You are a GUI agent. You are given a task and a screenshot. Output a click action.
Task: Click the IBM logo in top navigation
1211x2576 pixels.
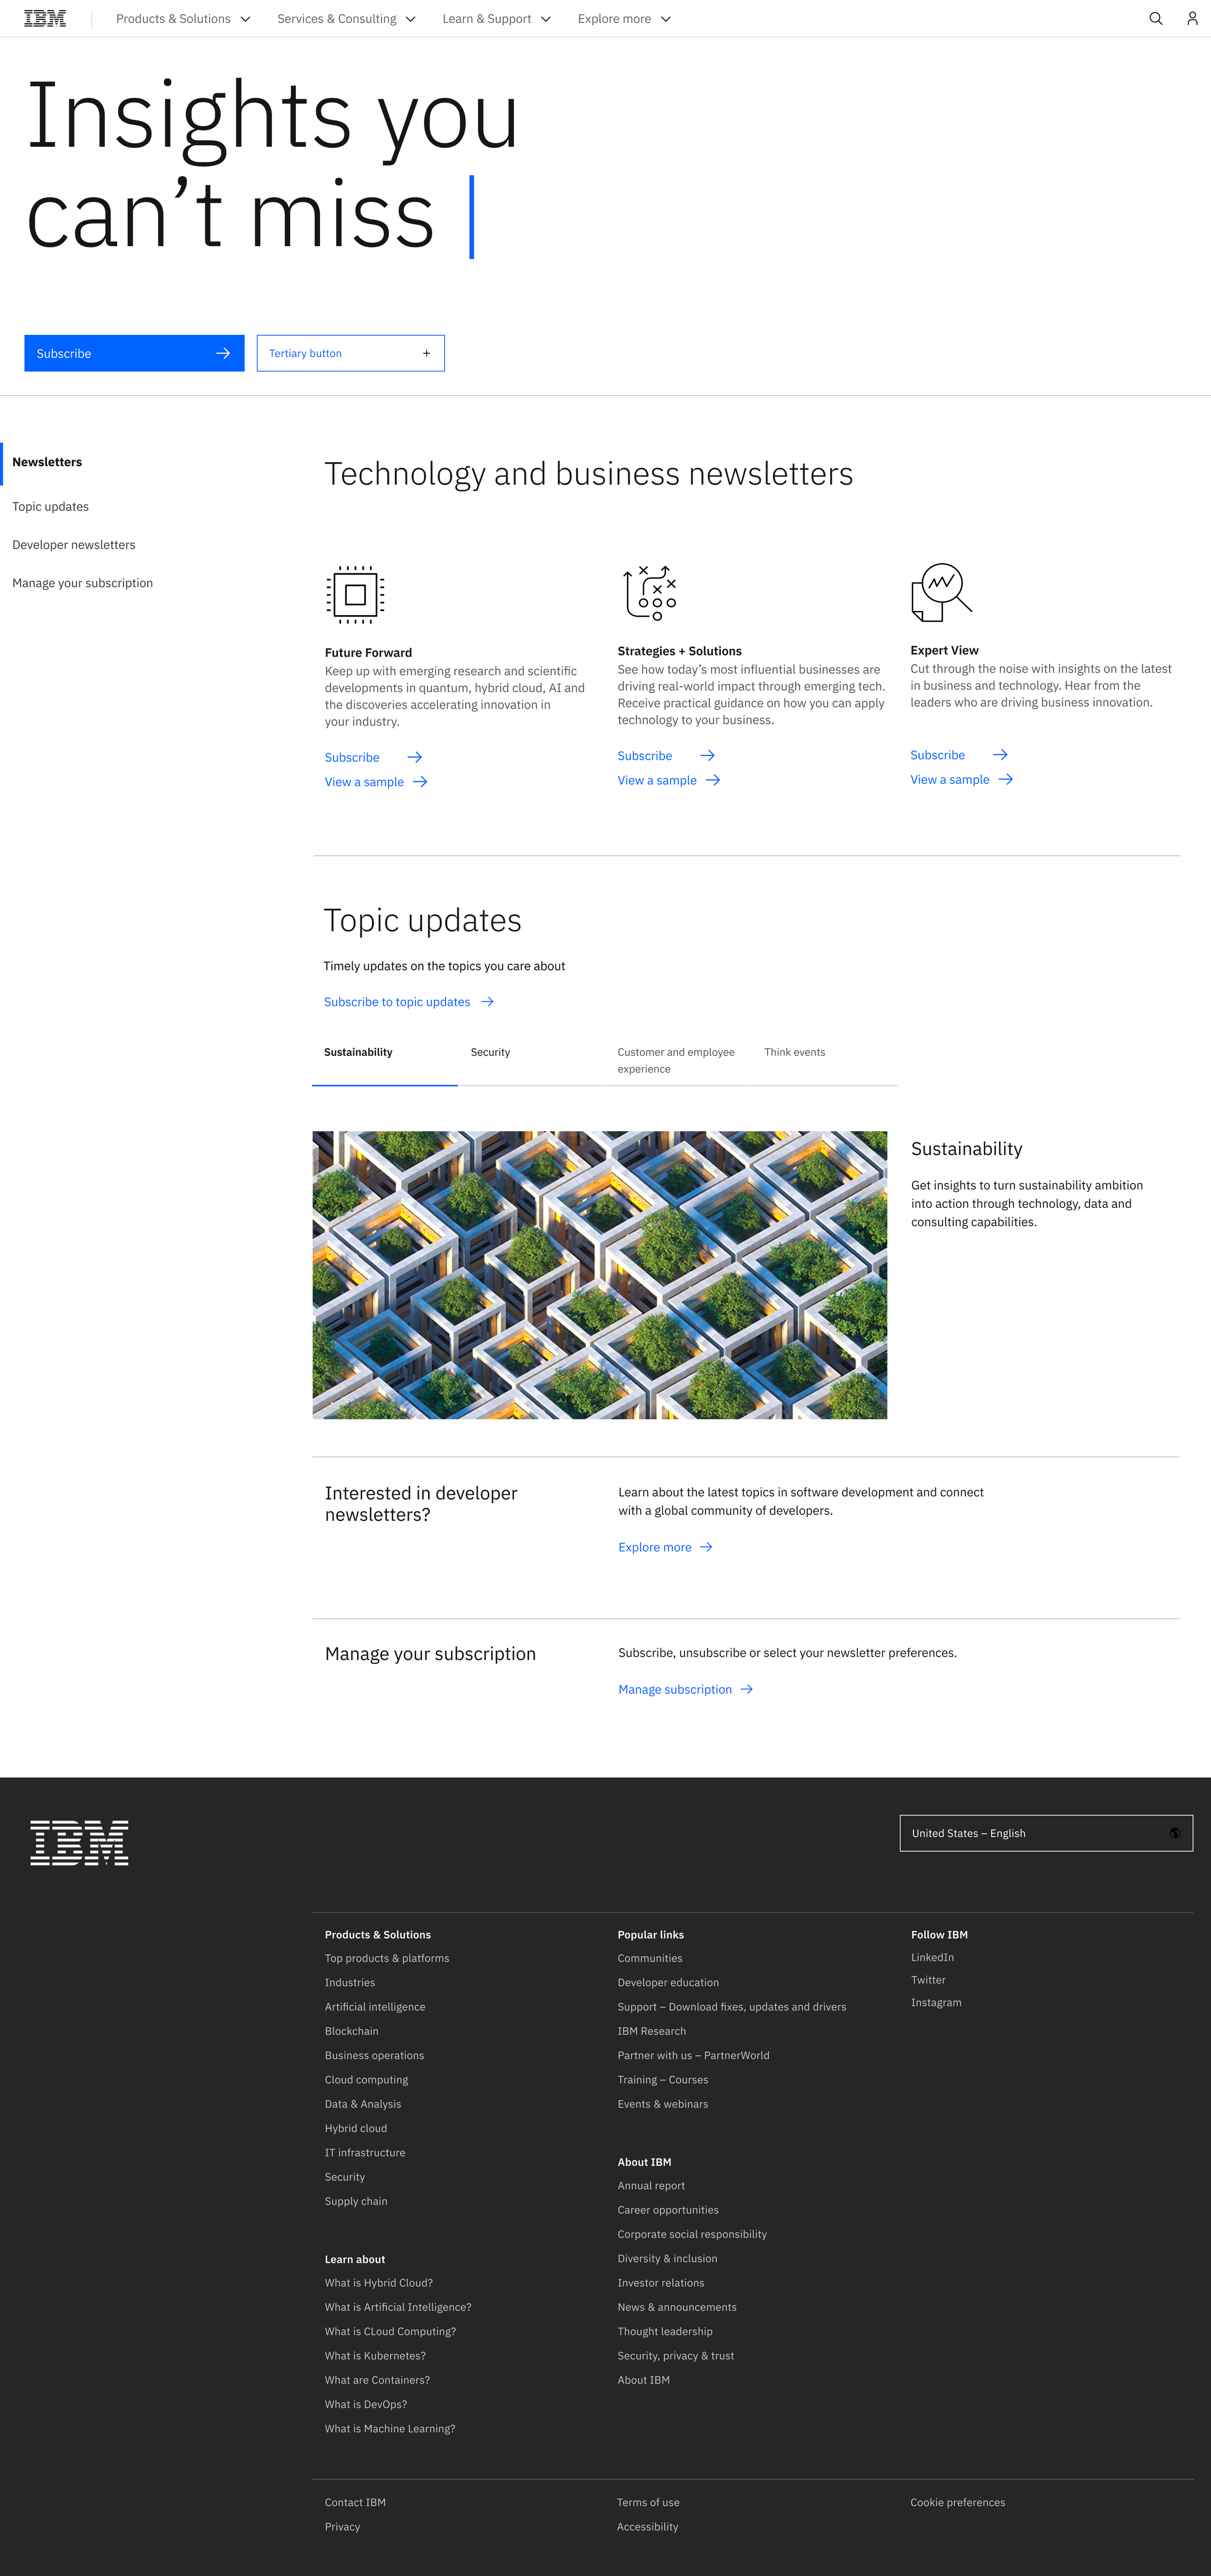point(45,19)
